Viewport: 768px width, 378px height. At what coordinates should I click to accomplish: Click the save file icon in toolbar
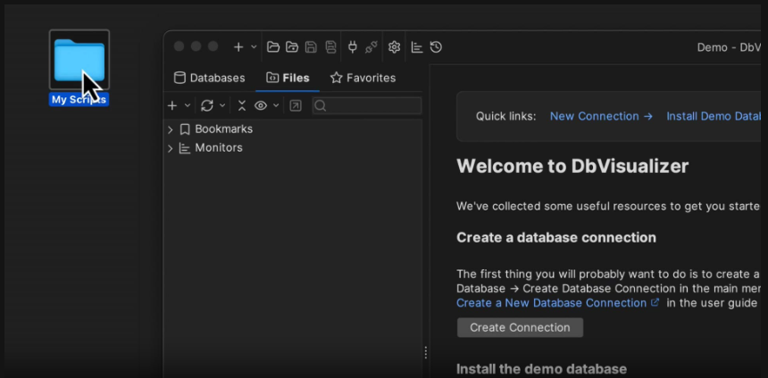coord(311,47)
